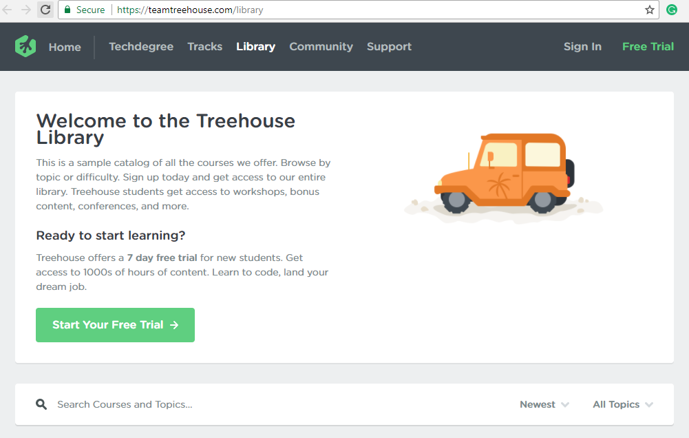
Task: Open the Support nav item
Action: (x=389, y=47)
